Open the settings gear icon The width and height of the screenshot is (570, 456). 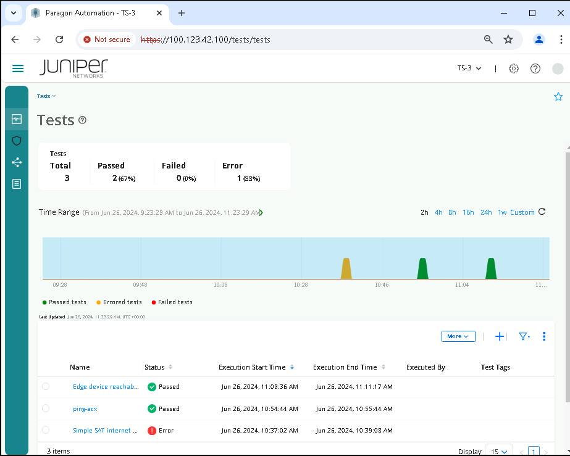pos(513,68)
